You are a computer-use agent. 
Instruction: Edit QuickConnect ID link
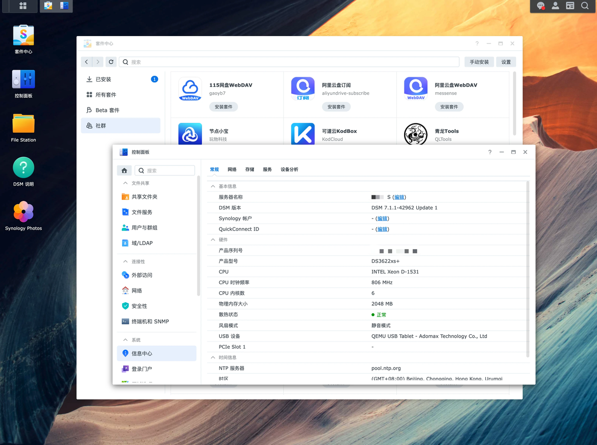point(382,229)
